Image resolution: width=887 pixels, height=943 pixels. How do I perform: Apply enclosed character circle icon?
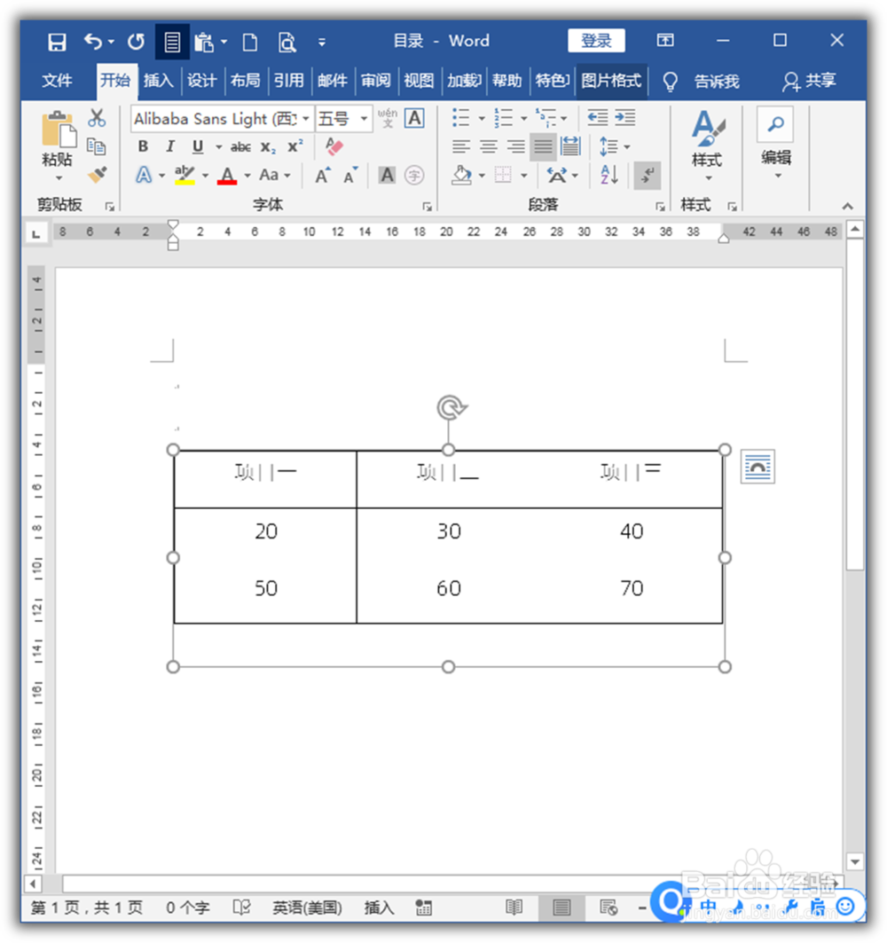[x=414, y=175]
